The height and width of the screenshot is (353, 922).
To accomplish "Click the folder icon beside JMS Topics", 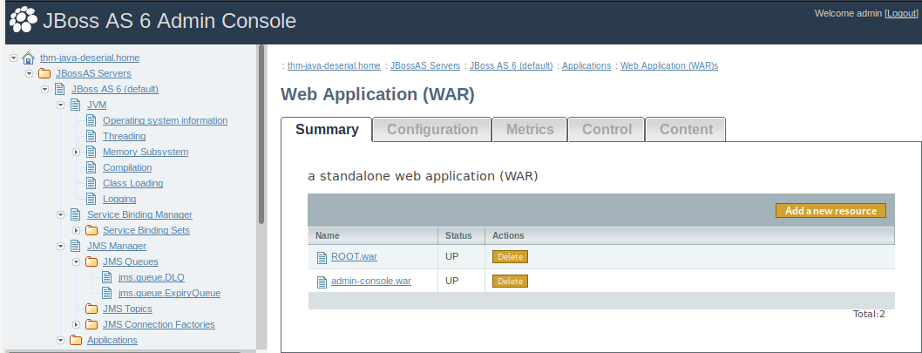I will pos(92,309).
